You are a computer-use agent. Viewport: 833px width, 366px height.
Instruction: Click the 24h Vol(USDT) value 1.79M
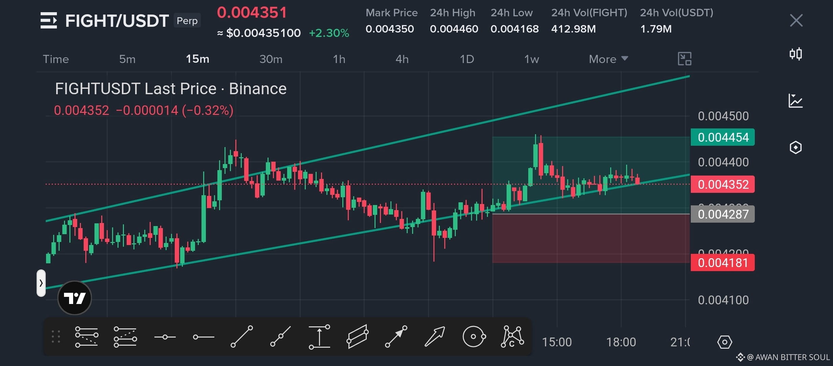coord(656,29)
